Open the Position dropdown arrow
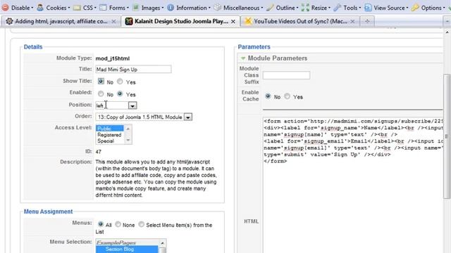The image size is (451, 253). [132, 105]
